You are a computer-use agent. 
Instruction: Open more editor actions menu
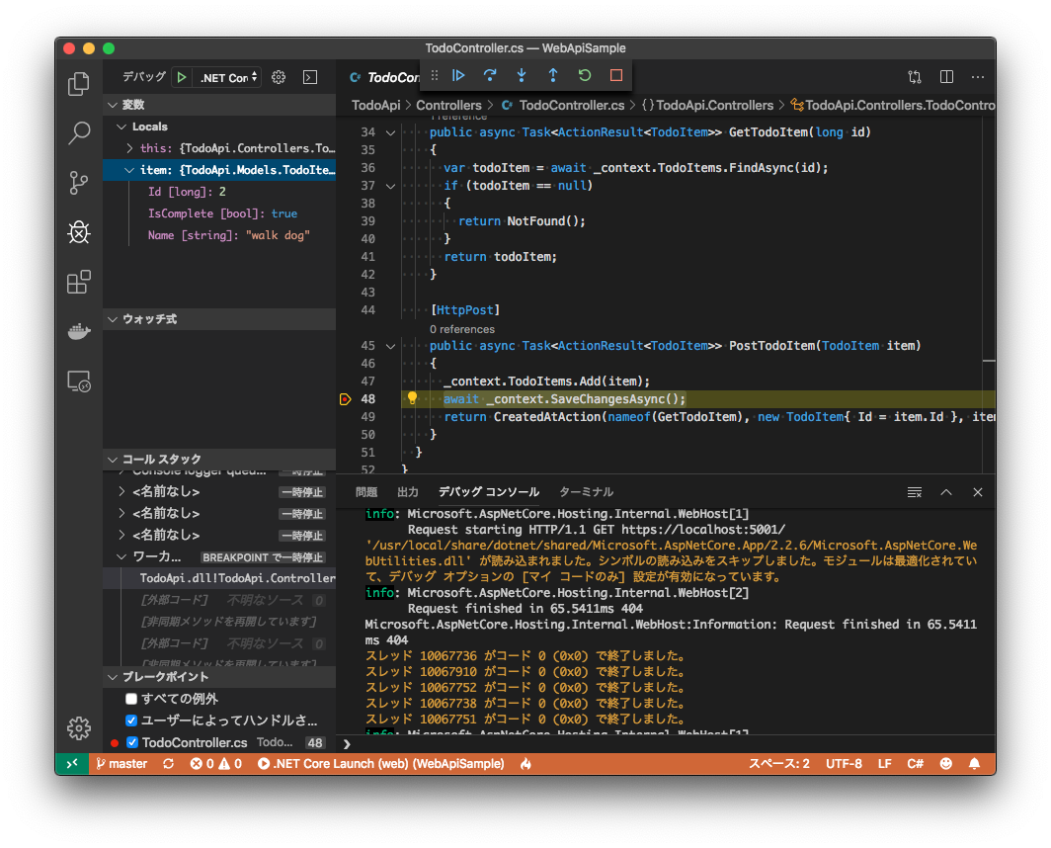[x=978, y=77]
